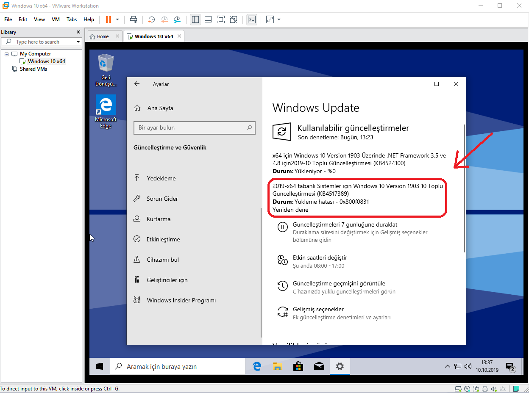Open Microsoft Edge from the taskbar
The height and width of the screenshot is (393, 529).
tap(257, 366)
